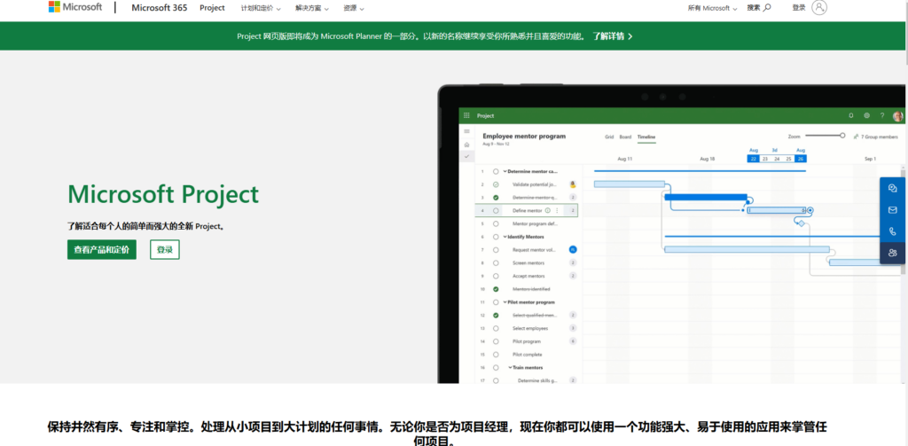Viewport: 908px width, 446px height.
Task: Click the notification bell in the Project app
Action: click(850, 115)
